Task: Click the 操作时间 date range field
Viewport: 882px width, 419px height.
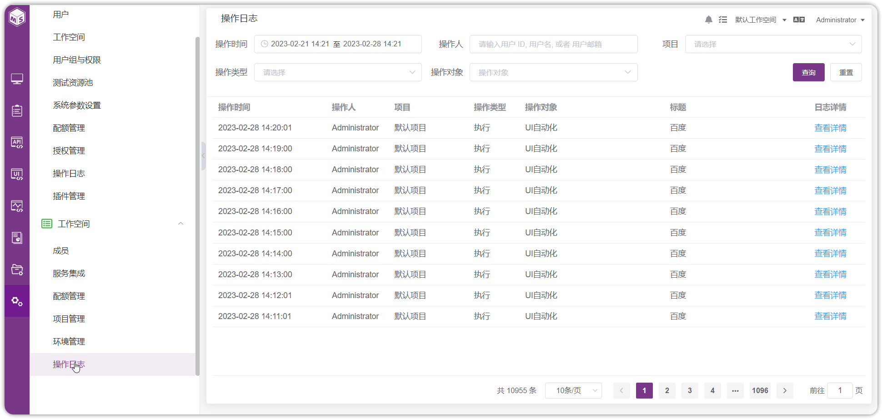Action: (338, 44)
